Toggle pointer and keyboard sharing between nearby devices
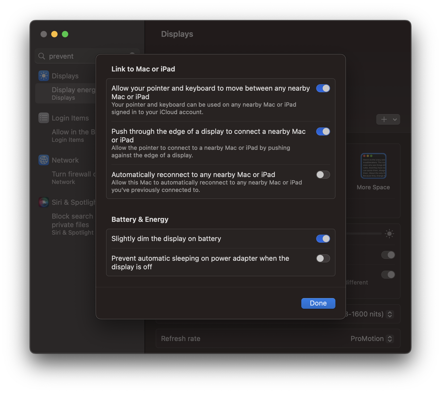Viewport: 441px width, 393px height. coord(323,88)
